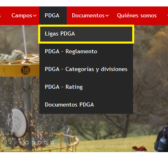Screen dimensions: 168x163
Task: Show the fourth slide via dot
Action: tap(46, 142)
